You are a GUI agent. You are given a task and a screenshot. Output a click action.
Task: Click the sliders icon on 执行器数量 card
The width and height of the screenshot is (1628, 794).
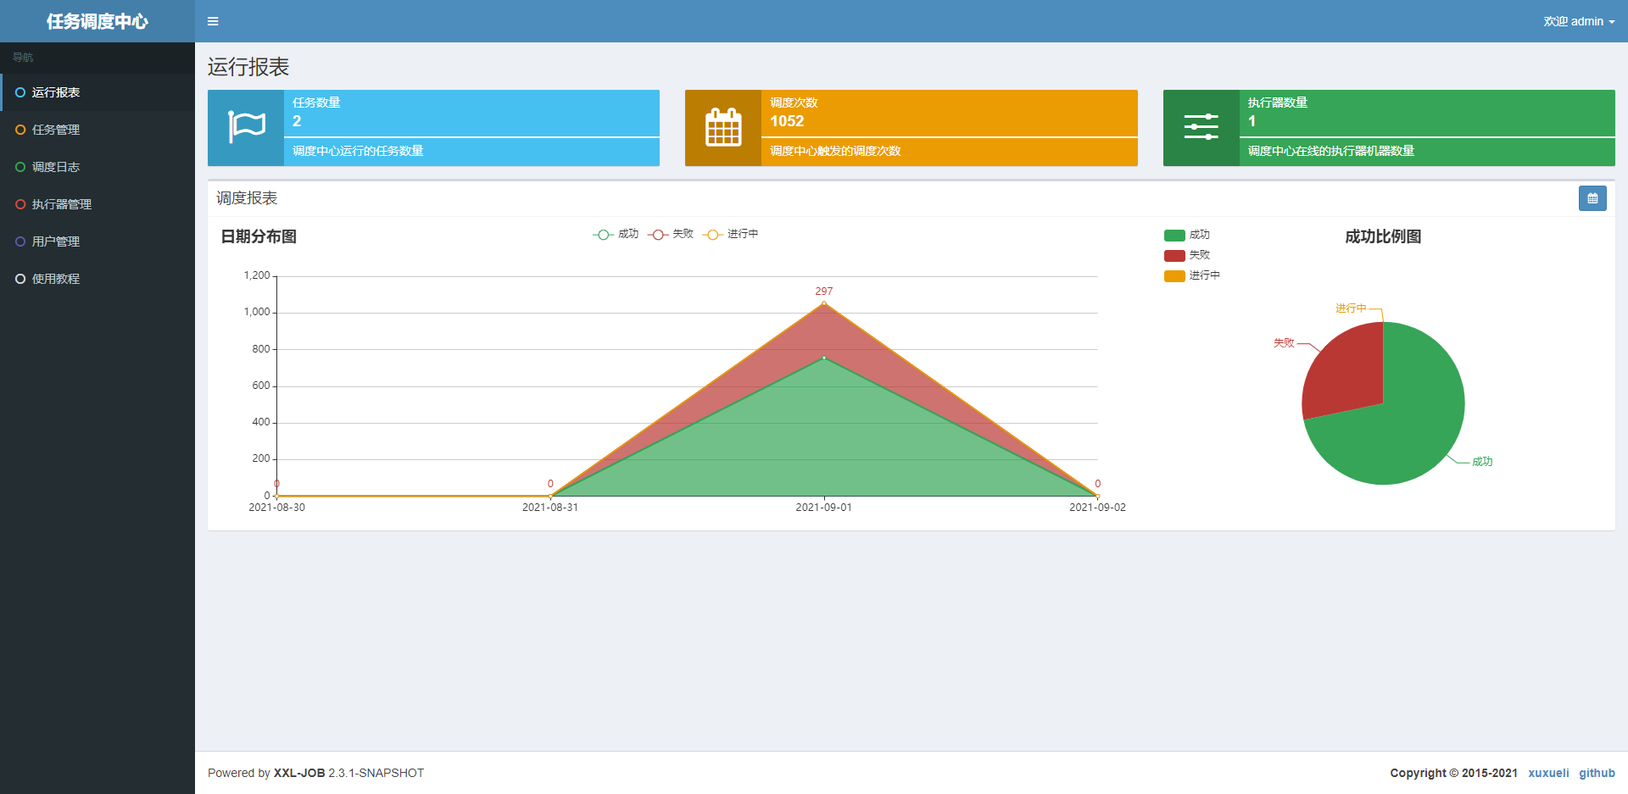click(x=1201, y=127)
